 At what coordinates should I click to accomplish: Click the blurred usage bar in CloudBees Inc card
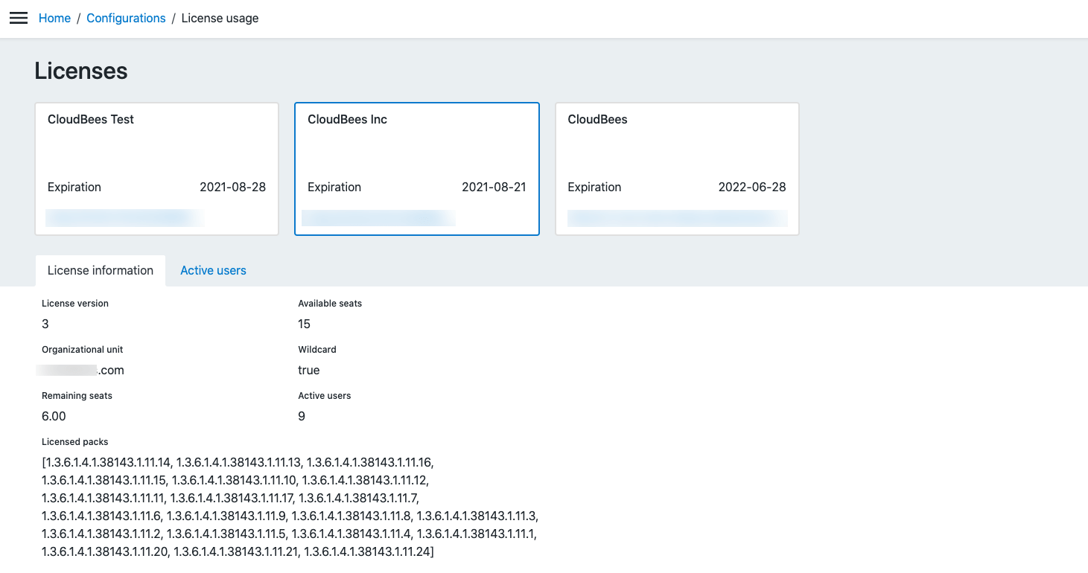click(x=379, y=218)
